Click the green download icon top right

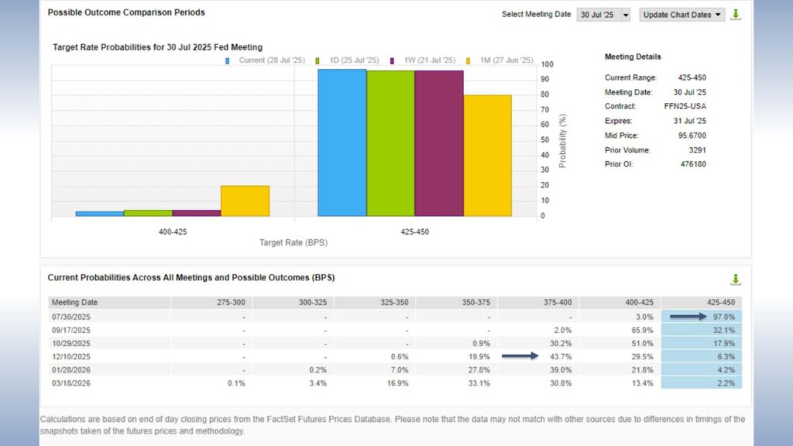click(x=736, y=14)
